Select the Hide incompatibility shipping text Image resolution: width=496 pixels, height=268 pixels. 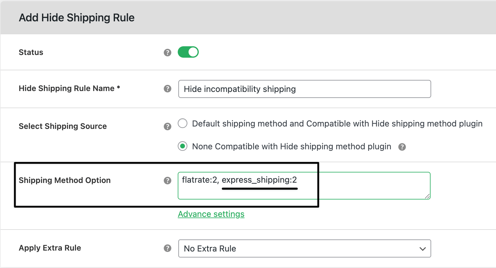click(239, 89)
